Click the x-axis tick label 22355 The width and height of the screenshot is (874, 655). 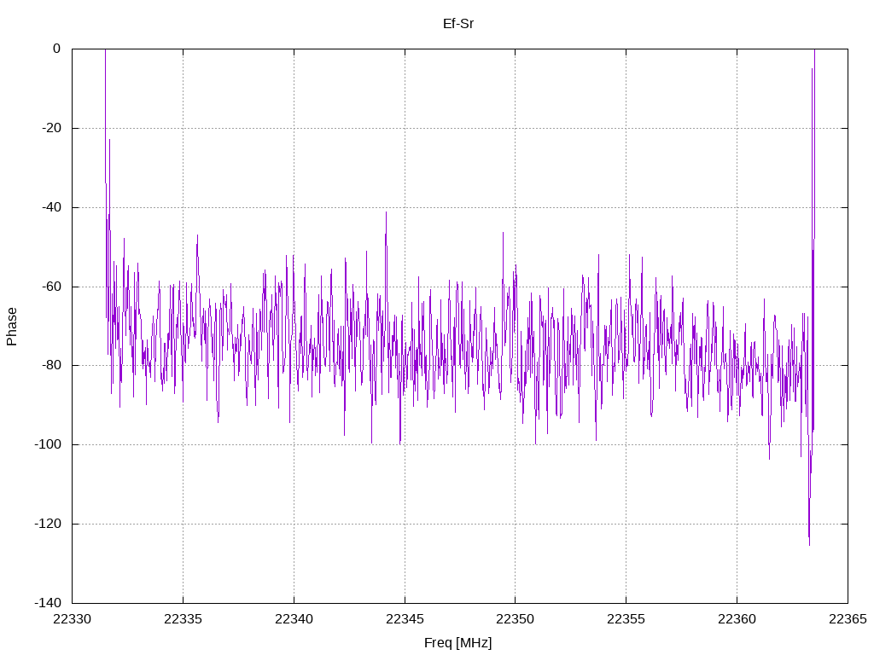626,619
